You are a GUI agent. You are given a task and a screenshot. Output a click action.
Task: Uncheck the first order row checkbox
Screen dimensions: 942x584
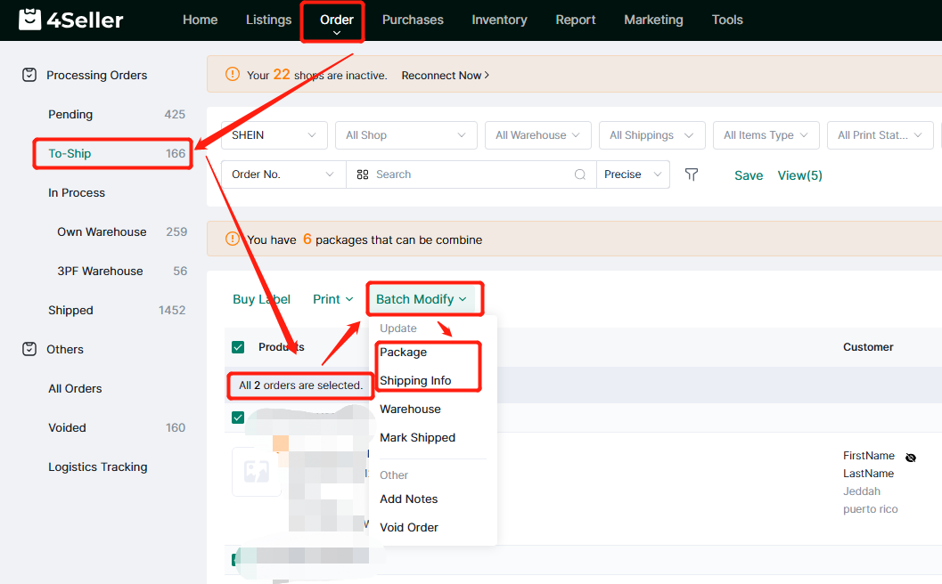tap(238, 418)
